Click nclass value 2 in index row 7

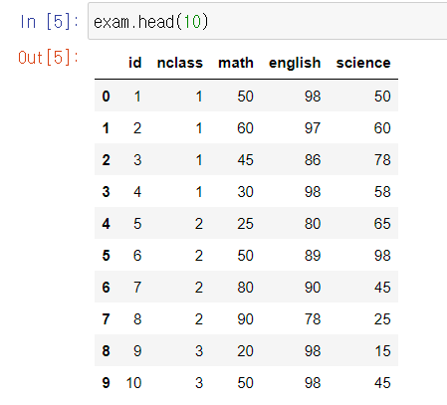199,319
